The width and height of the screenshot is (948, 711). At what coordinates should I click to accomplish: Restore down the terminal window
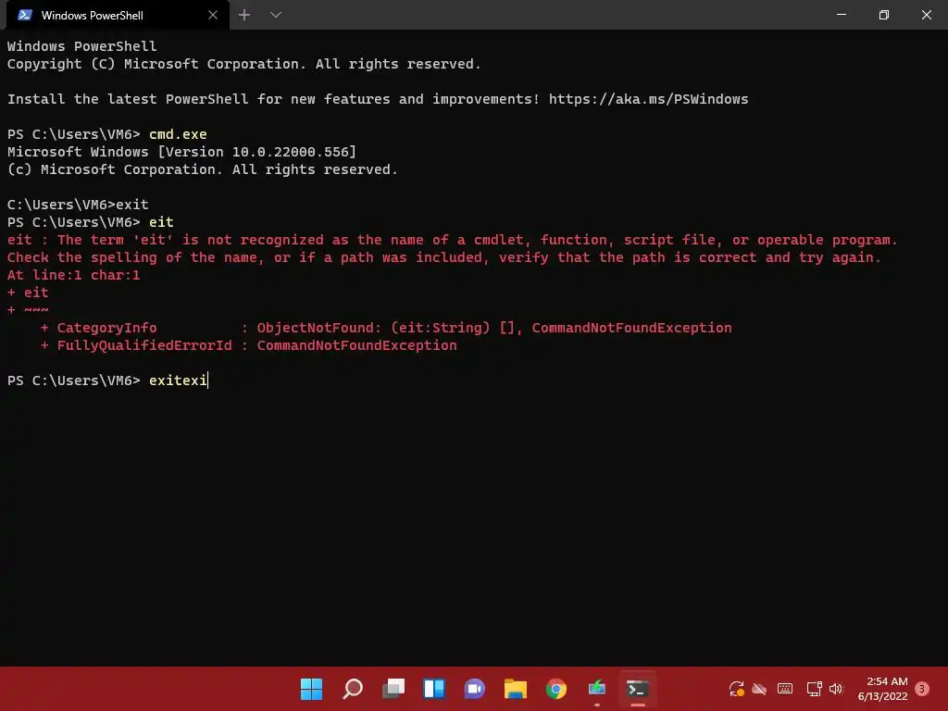coord(884,15)
